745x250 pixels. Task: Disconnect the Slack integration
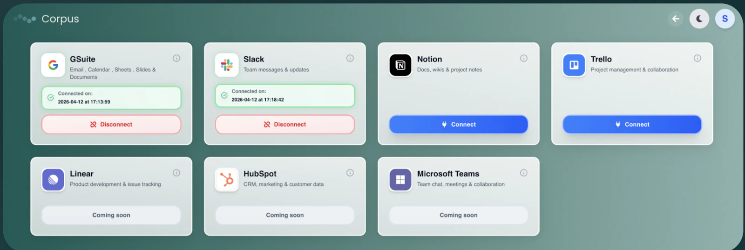[285, 124]
